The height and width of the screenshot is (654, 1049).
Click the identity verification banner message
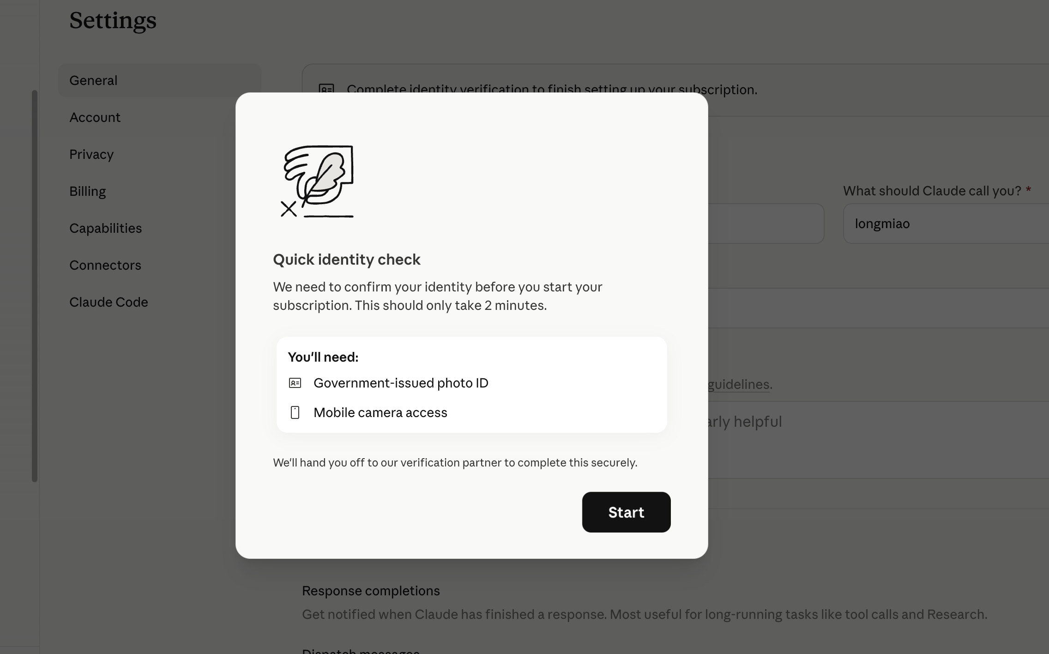point(552,89)
